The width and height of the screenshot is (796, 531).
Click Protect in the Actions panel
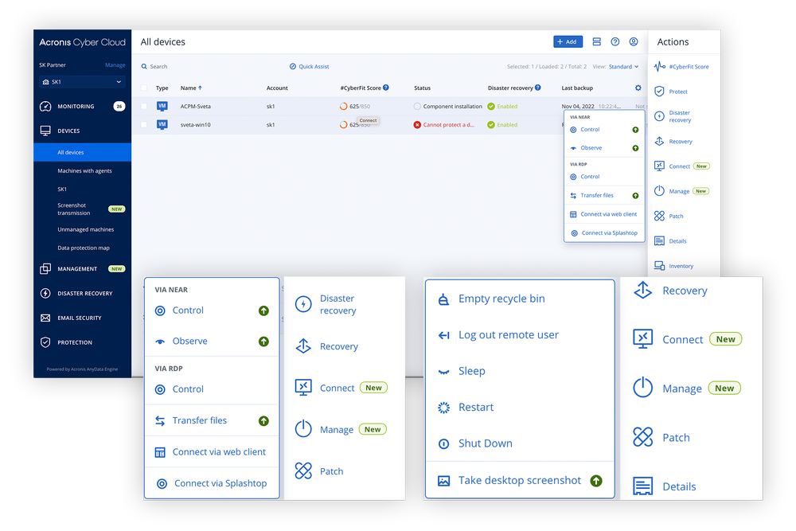click(671, 92)
